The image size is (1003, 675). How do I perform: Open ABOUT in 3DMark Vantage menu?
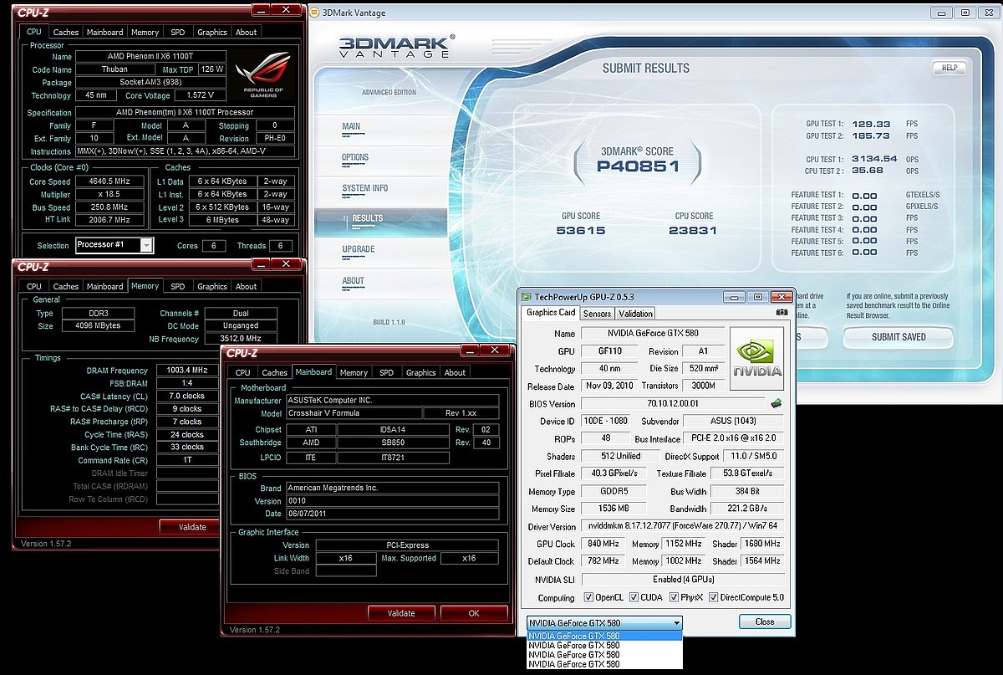click(353, 280)
